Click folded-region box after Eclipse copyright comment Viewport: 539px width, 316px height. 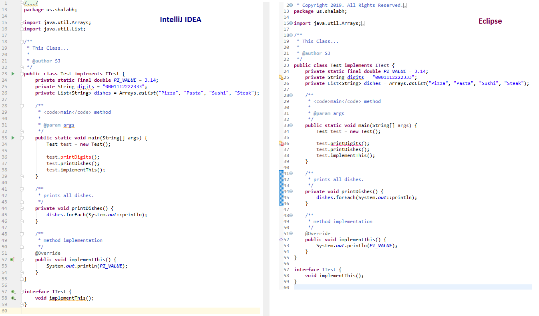pyautogui.click(x=405, y=5)
